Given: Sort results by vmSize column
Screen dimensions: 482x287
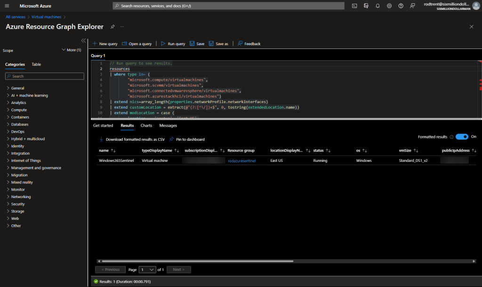Looking at the screenshot, I should click(416, 150).
